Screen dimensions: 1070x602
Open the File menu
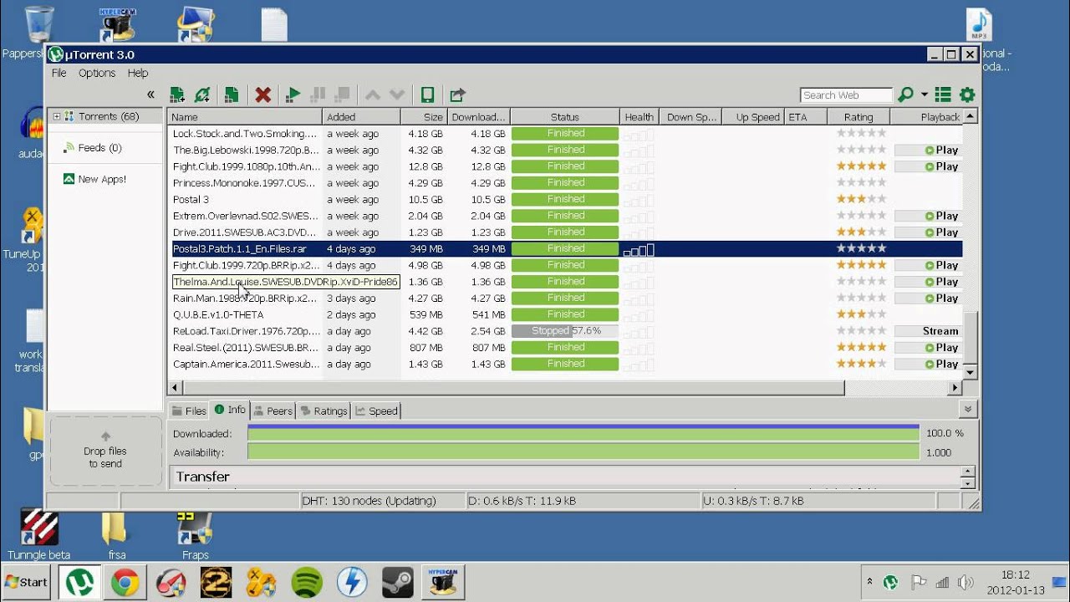59,73
